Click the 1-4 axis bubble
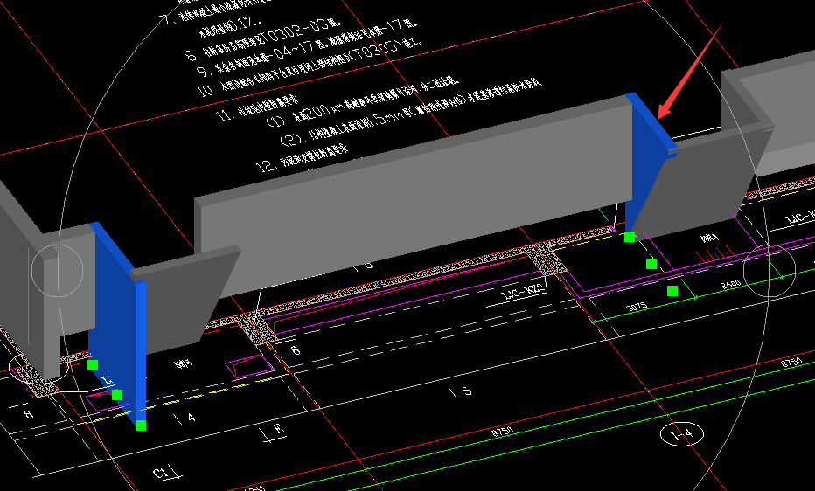This screenshot has height=491, width=815. 682,434
